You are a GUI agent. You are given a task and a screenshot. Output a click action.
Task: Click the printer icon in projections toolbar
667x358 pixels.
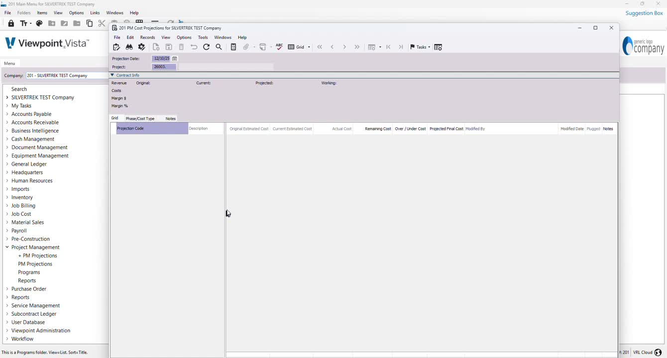pos(263,47)
